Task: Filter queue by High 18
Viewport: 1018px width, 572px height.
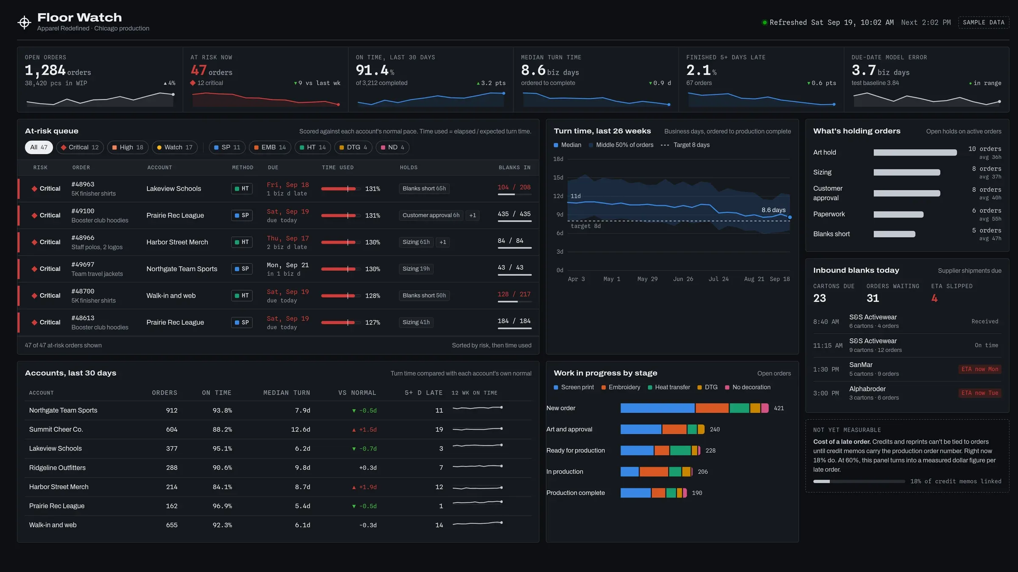Action: tap(128, 147)
